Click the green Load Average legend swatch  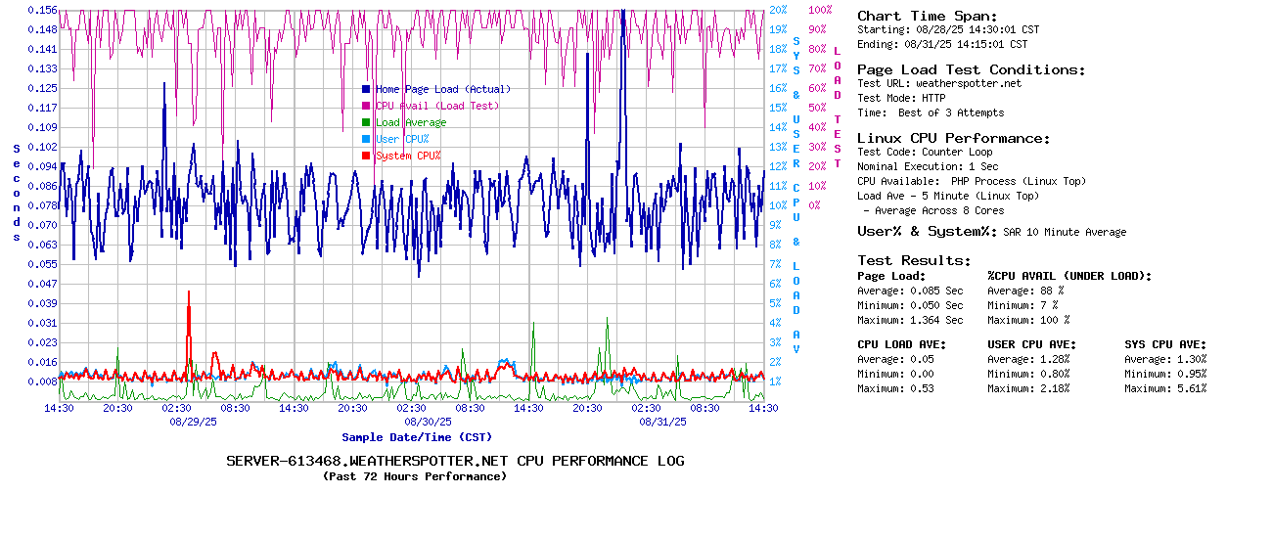click(366, 122)
